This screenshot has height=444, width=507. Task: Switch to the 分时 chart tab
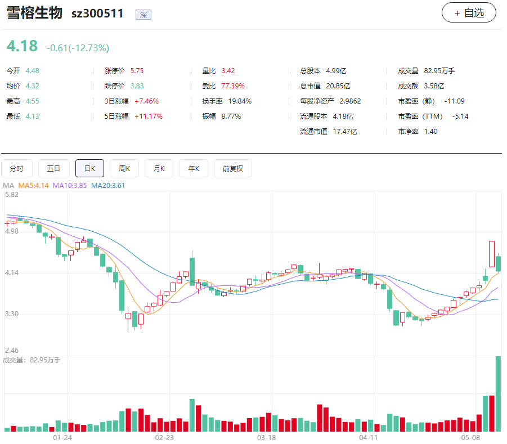(17, 168)
